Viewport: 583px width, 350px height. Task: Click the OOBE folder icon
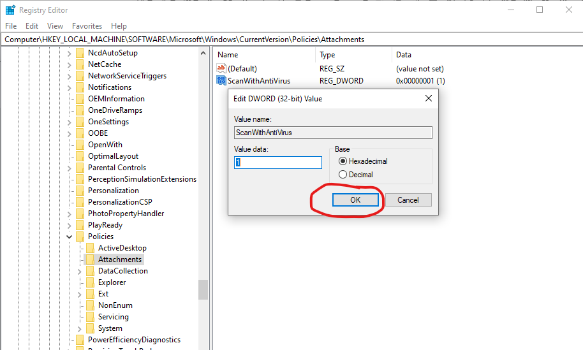(80, 133)
